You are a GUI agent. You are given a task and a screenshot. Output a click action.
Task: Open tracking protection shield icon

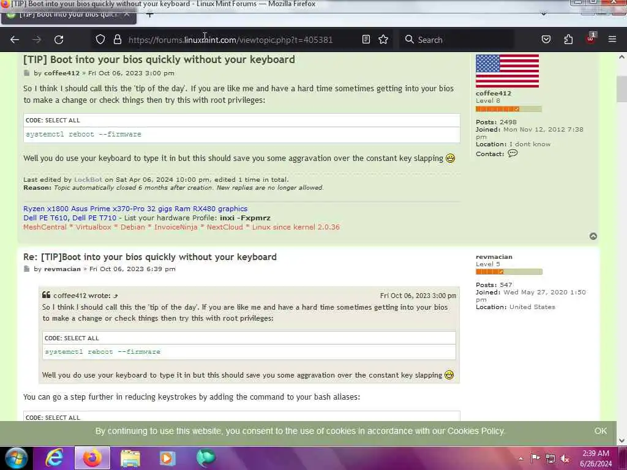click(x=100, y=39)
